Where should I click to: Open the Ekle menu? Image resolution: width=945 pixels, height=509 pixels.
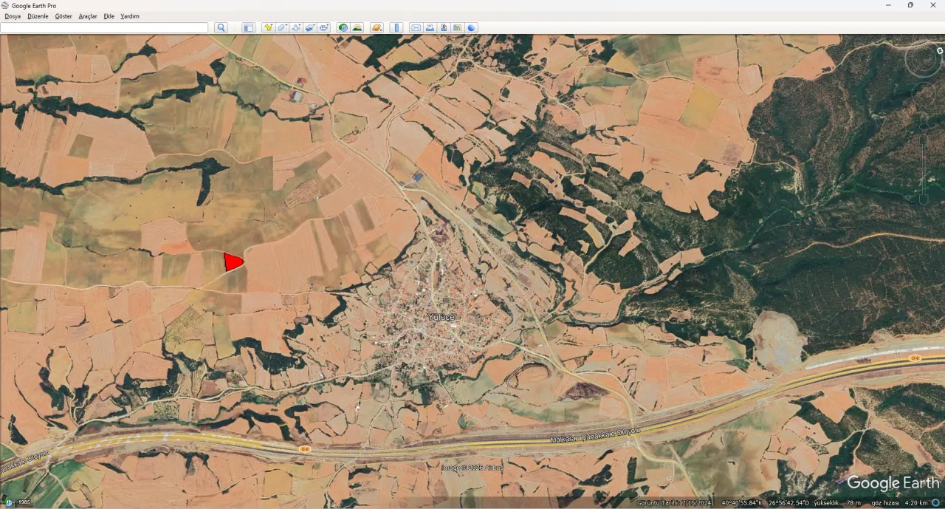[109, 16]
